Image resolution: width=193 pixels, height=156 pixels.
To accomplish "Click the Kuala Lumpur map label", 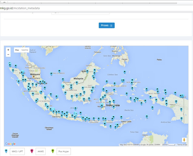I will [34, 78].
